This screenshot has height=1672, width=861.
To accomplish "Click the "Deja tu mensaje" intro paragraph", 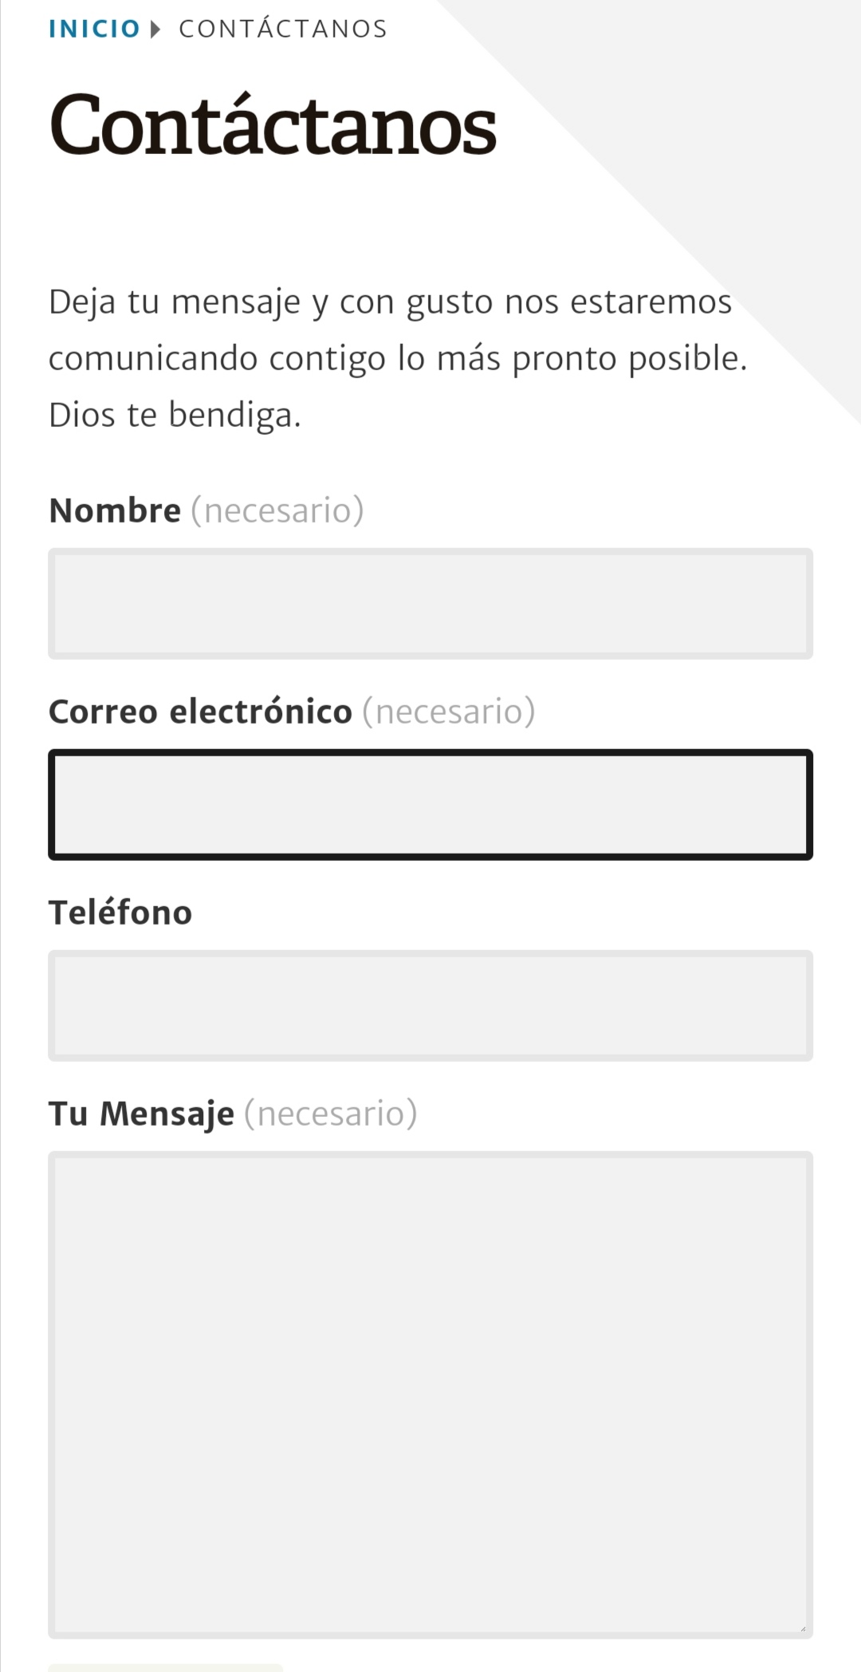I will [x=391, y=330].
